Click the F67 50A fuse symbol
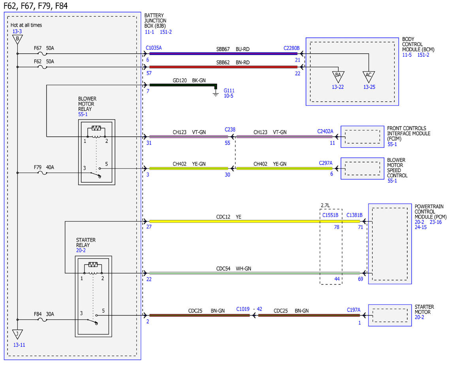474x366 pixels. click(42, 54)
